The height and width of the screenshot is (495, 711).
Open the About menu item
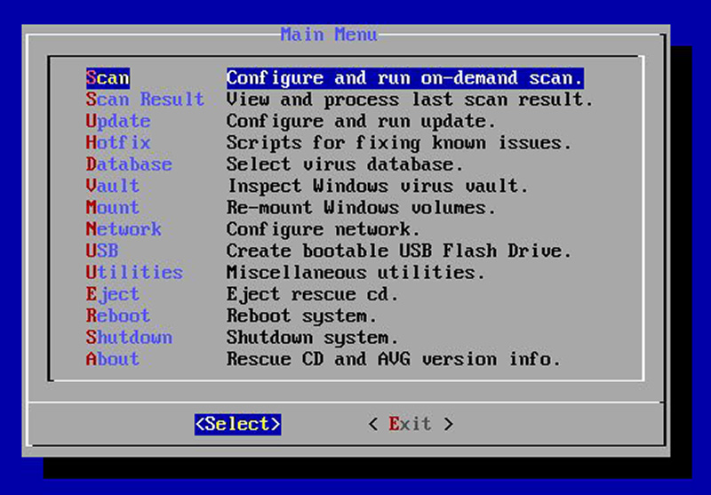pyautogui.click(x=113, y=359)
